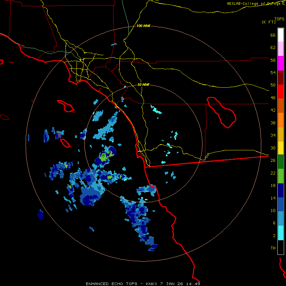
Task: Click the '34' legend value
Action: pos(273,135)
